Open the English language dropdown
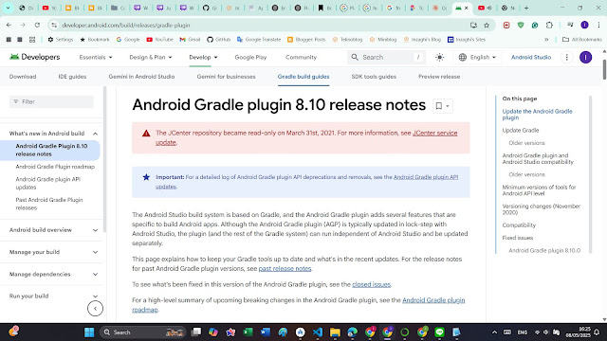The height and width of the screenshot is (341, 607). 477,57
